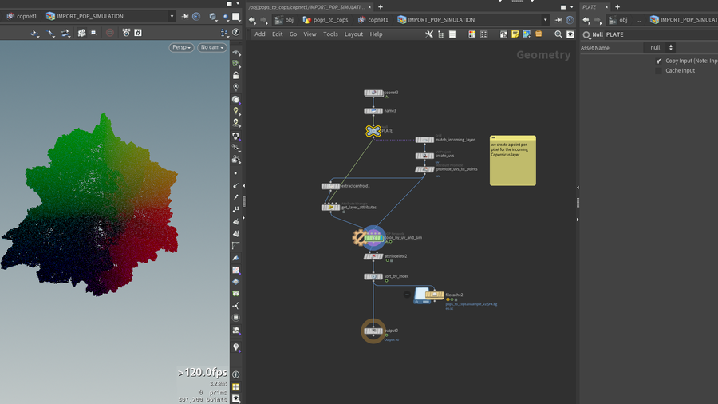Click the wrench tools icon in network toolbar
This screenshot has width=718, height=404.
429,34
